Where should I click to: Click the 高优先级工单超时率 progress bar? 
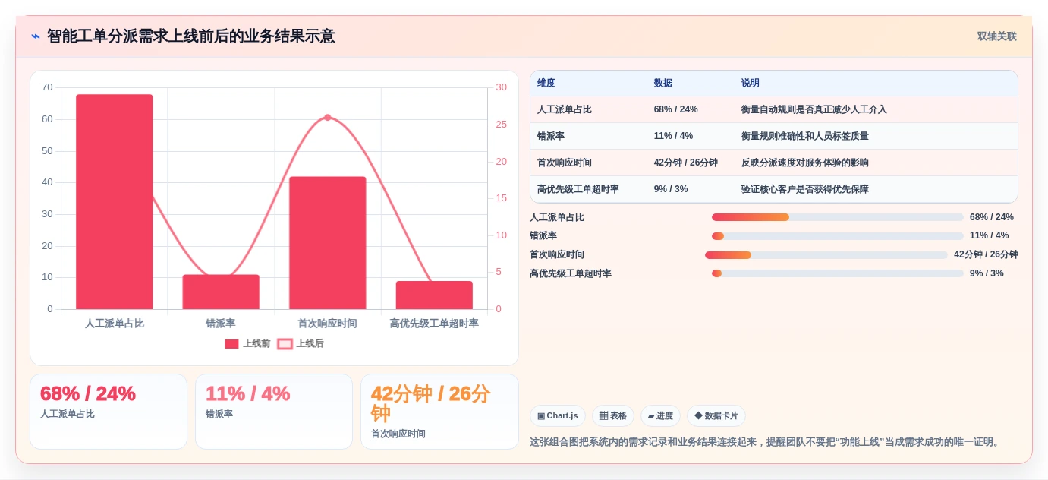(838, 273)
